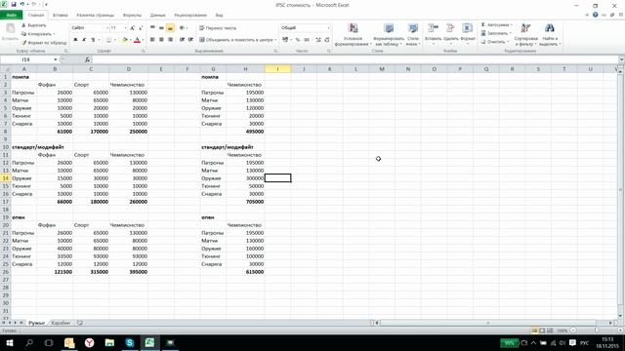
Task: Cut selection with Вырезать
Action: click(x=35, y=25)
